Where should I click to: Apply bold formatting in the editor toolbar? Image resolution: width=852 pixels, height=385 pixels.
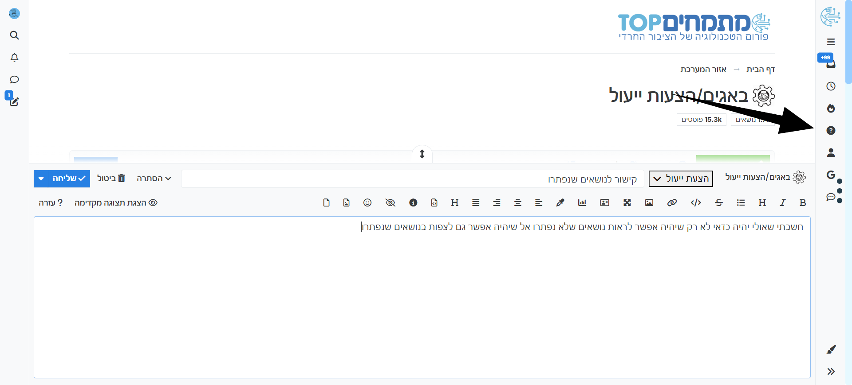(802, 202)
